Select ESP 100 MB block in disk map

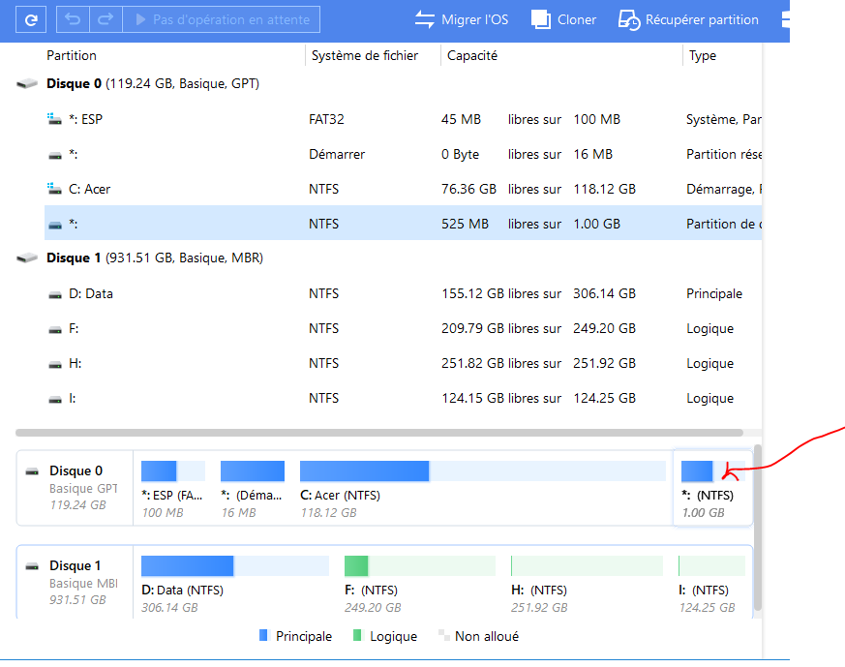(173, 489)
